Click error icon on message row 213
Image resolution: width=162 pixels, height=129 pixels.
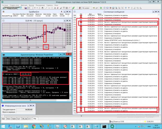[81, 27]
